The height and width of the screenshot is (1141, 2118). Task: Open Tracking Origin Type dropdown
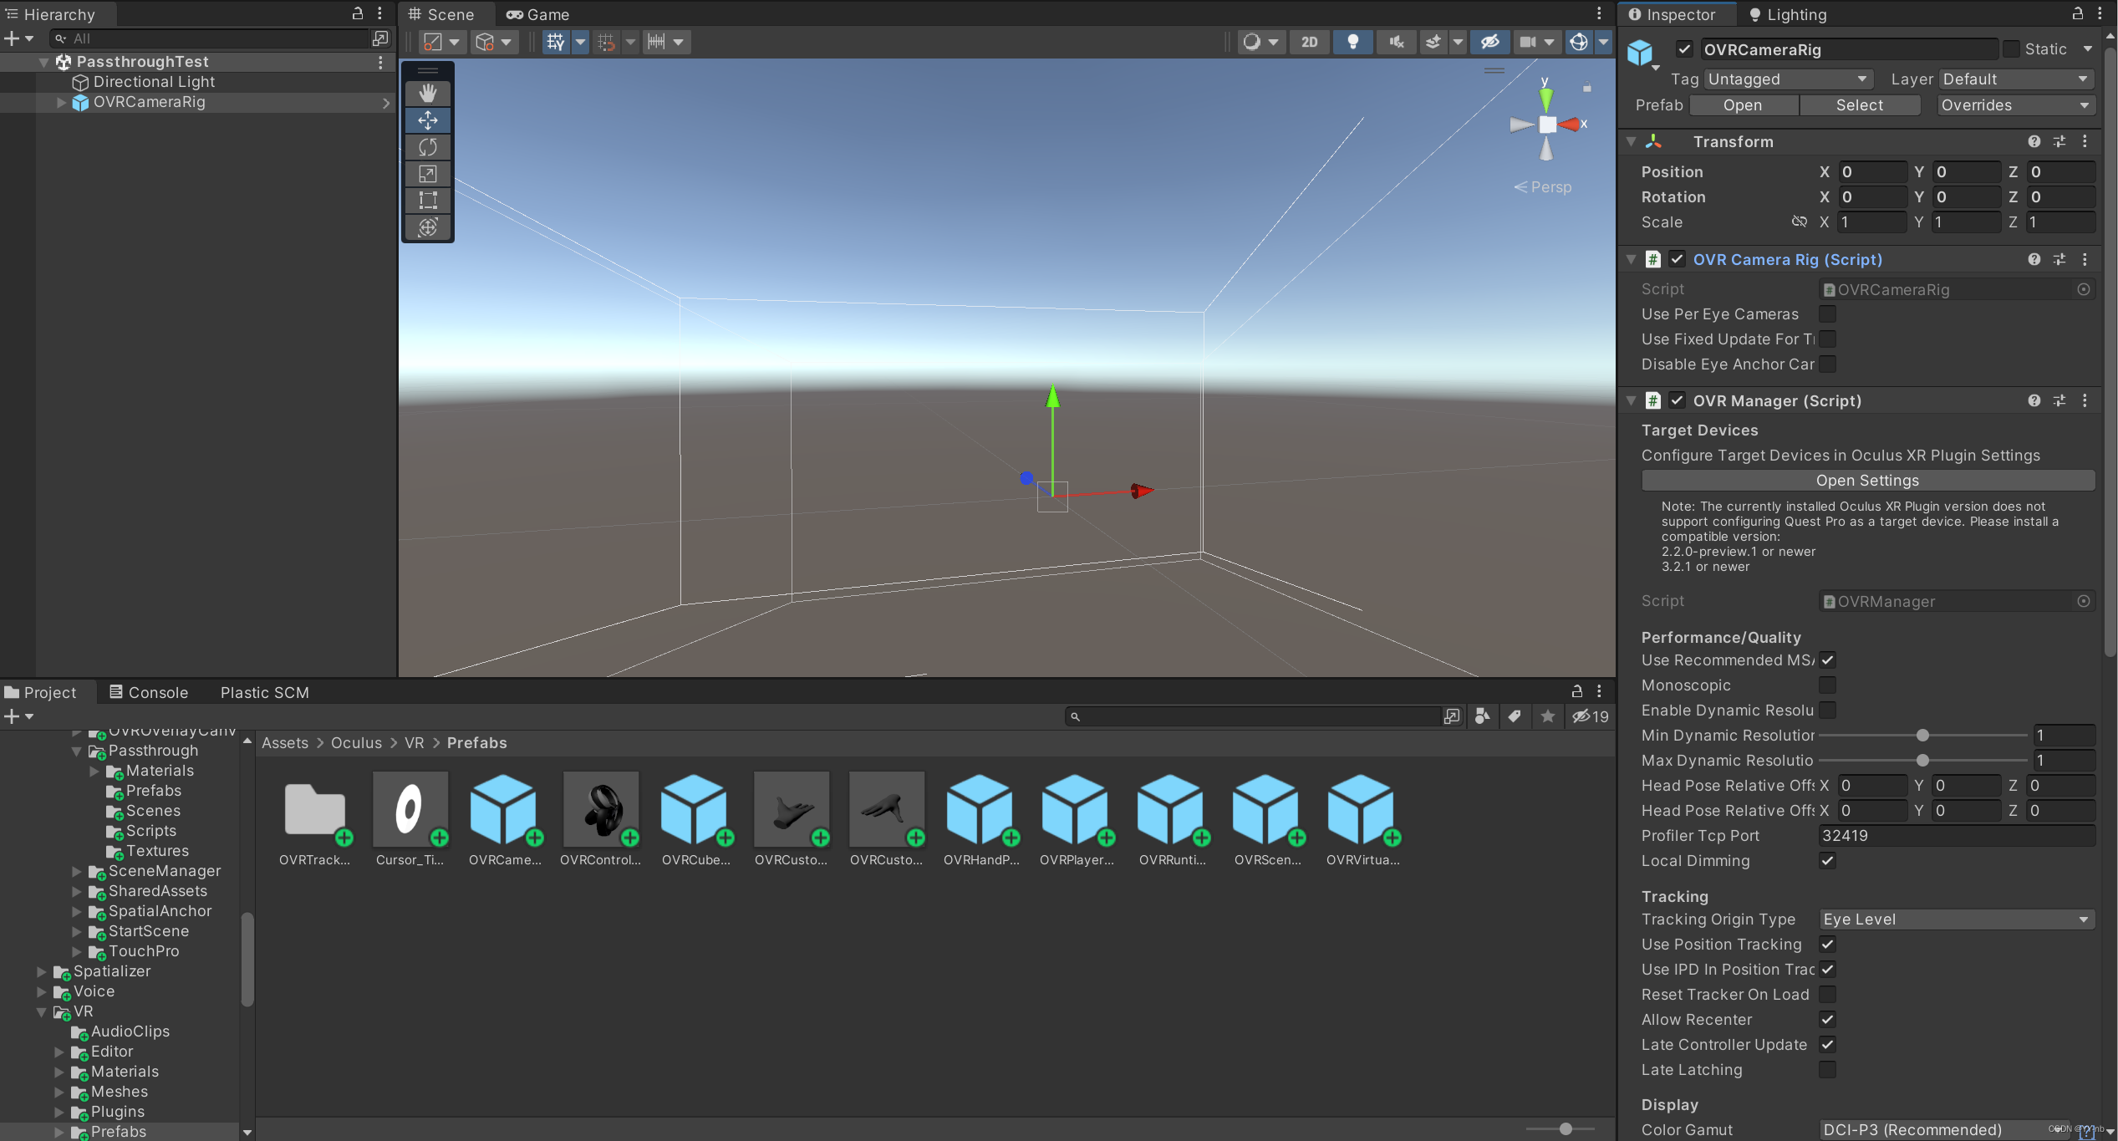pos(1957,919)
